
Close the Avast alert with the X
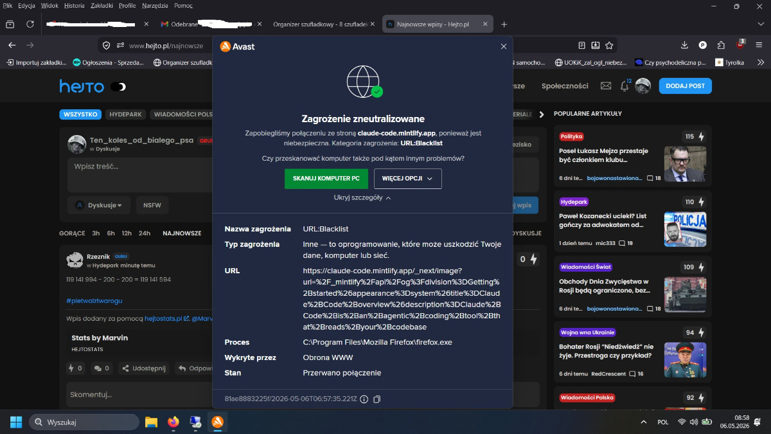pyautogui.click(x=504, y=46)
